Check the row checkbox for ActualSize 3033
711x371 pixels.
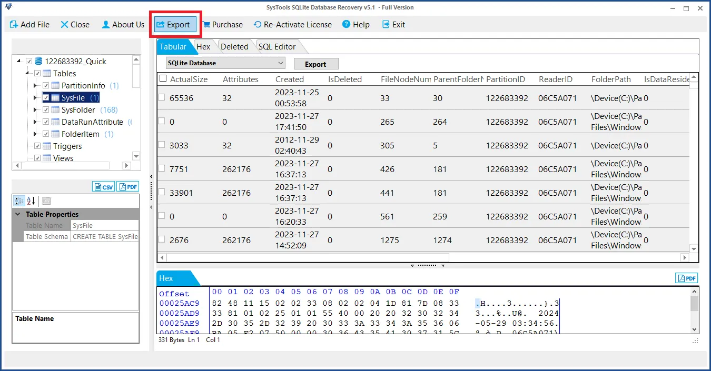pos(161,145)
